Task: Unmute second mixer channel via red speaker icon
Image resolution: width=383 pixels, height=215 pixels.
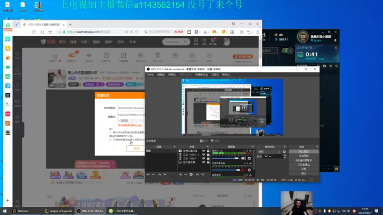Action: pyautogui.click(x=243, y=170)
